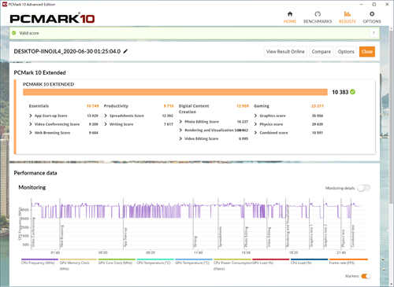Open the Benchmarks section

318,17
